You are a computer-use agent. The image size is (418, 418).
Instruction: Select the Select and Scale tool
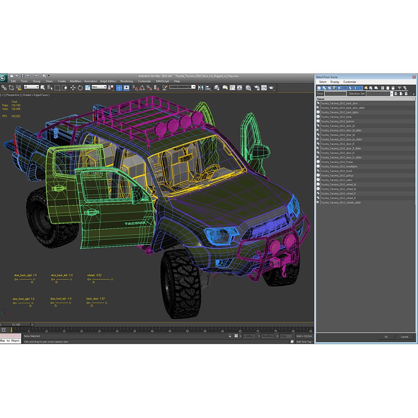point(88,87)
